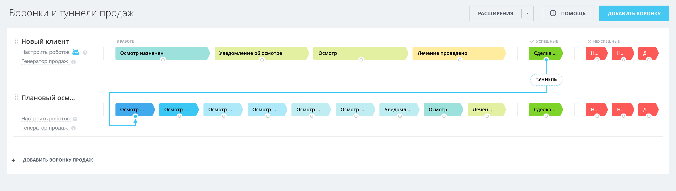The height and width of the screenshot is (191, 676).
Task: Click the РАСШИРЕНИЯ button label
Action: [x=495, y=13]
